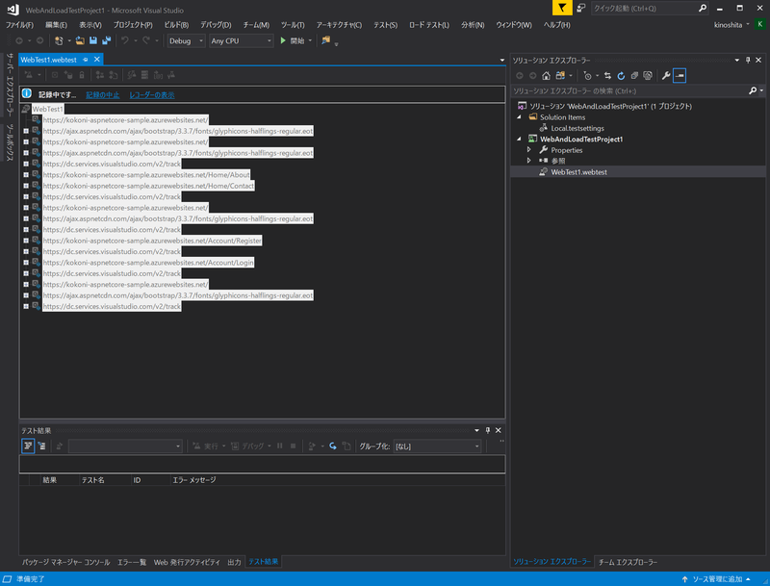Click the feedback icon beside Quick Launch
Viewport: 770px width, 586px height.
[581, 8]
